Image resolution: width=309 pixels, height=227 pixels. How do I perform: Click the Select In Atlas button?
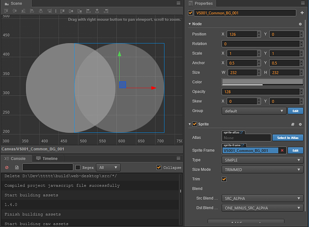pyautogui.click(x=288, y=138)
